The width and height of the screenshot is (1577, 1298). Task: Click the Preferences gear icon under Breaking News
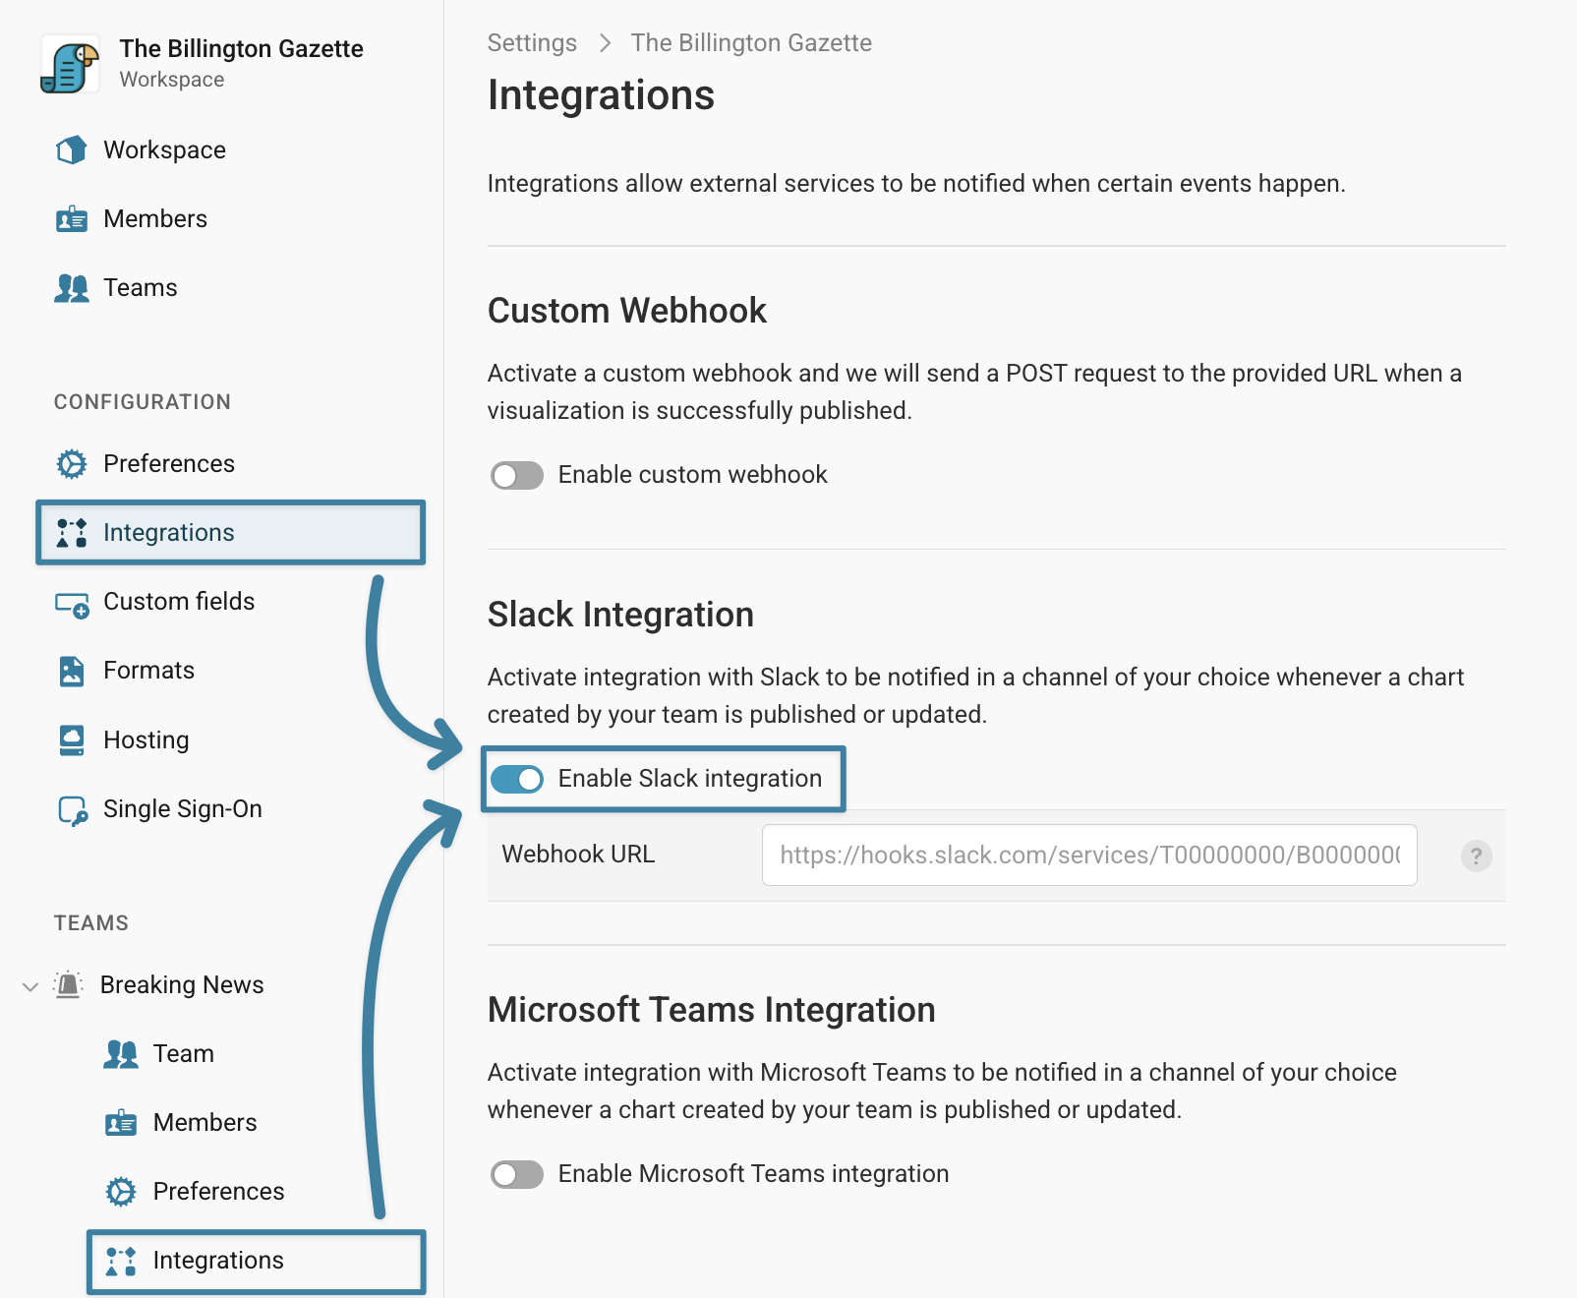tap(120, 1192)
